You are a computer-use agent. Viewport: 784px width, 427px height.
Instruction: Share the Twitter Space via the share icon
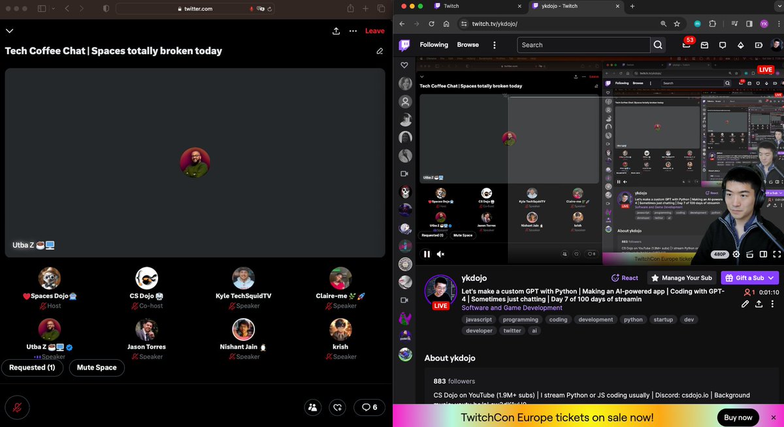pyautogui.click(x=336, y=31)
